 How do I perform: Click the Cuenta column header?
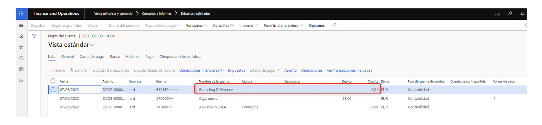point(161,81)
